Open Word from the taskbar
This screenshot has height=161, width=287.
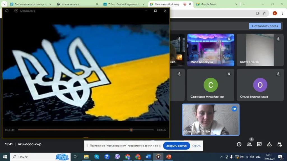click(x=148, y=157)
